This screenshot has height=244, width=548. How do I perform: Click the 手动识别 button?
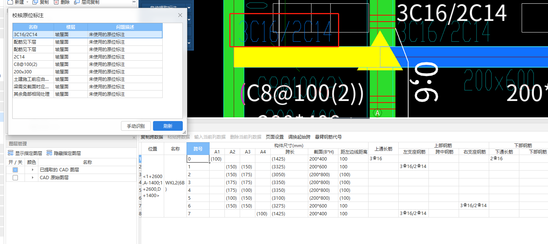[136, 126]
